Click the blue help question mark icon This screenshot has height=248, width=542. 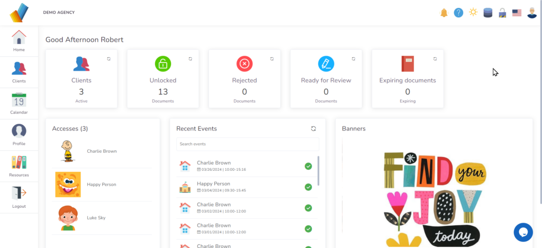pos(458,13)
